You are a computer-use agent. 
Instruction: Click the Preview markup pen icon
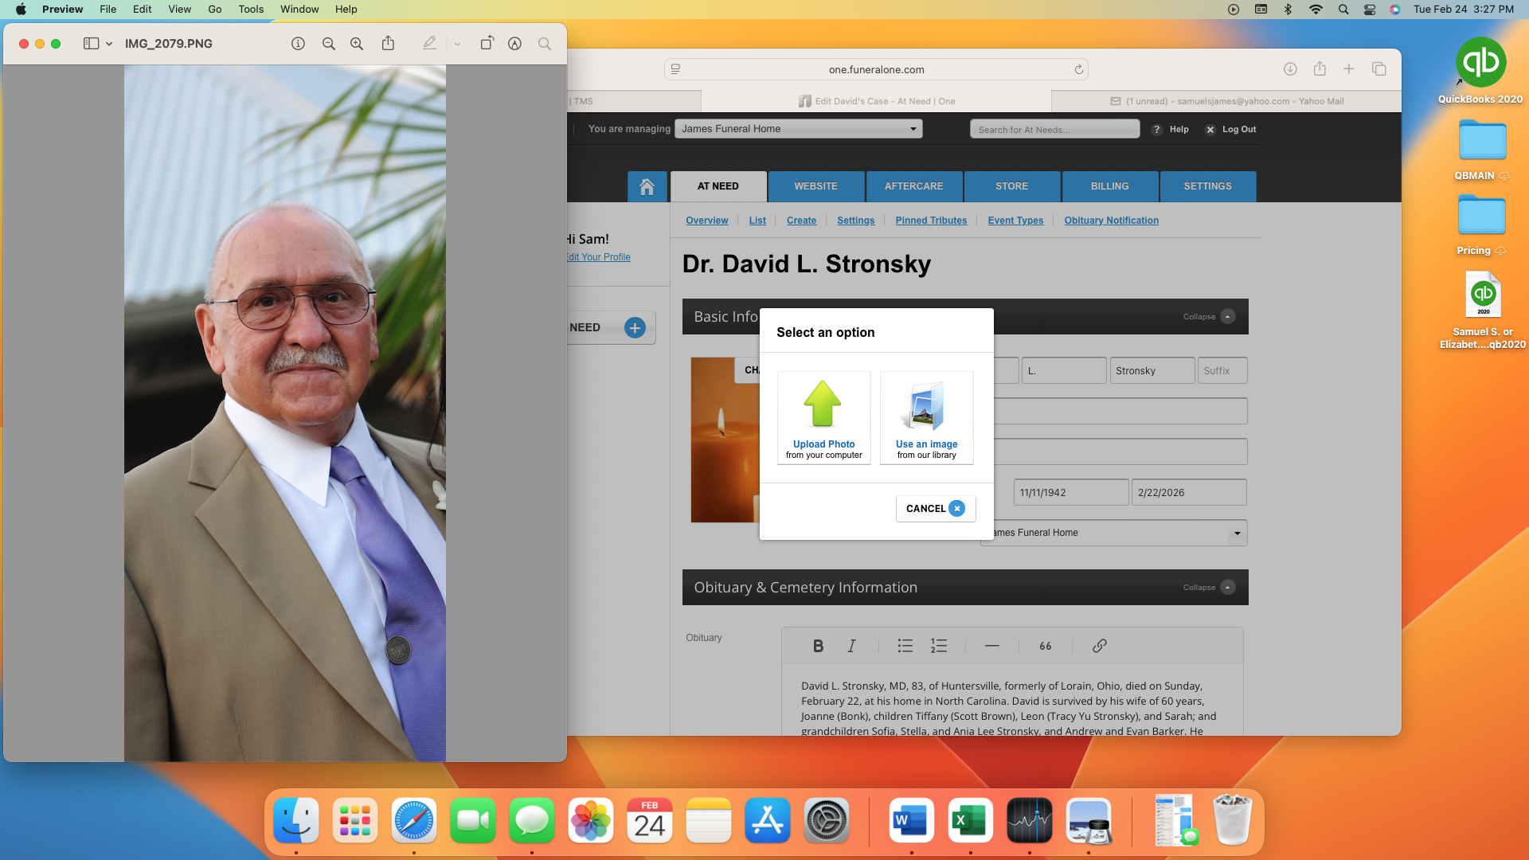click(x=429, y=44)
